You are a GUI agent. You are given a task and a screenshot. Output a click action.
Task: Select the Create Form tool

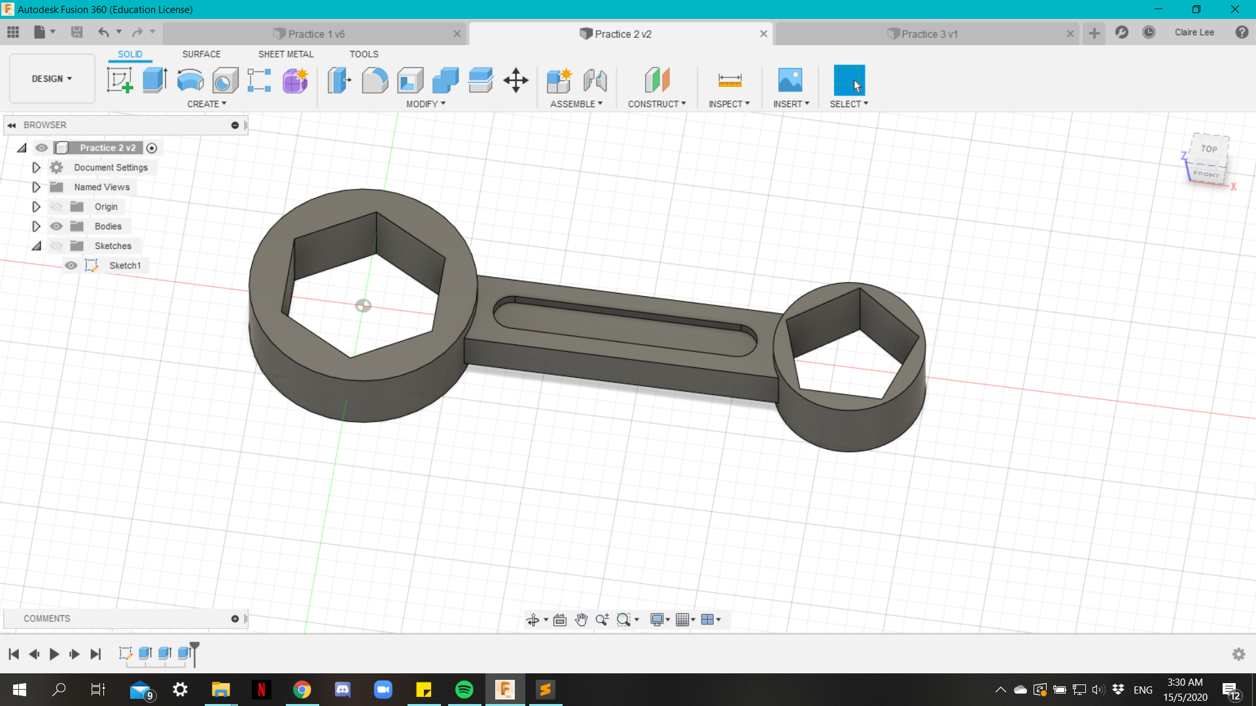[295, 80]
